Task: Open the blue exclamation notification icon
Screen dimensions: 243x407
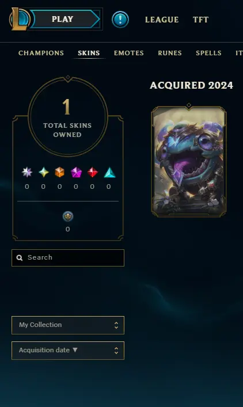Action: [x=120, y=20]
